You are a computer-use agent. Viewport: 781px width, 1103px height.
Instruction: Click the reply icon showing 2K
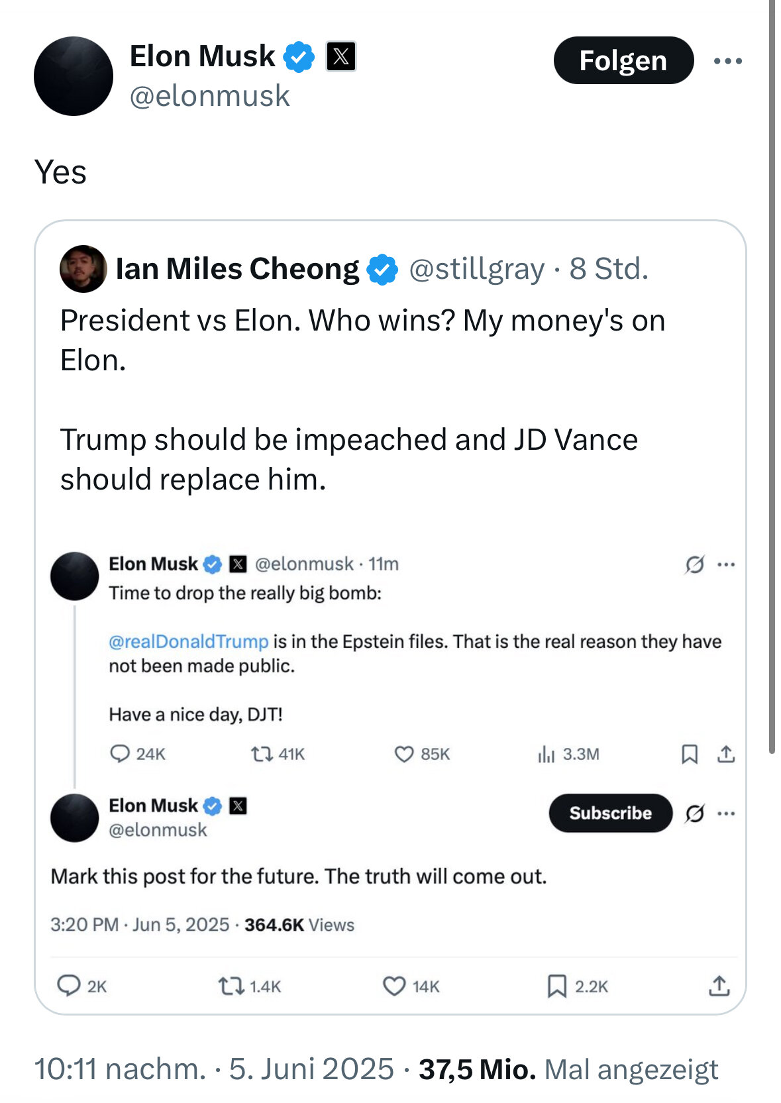click(x=69, y=986)
